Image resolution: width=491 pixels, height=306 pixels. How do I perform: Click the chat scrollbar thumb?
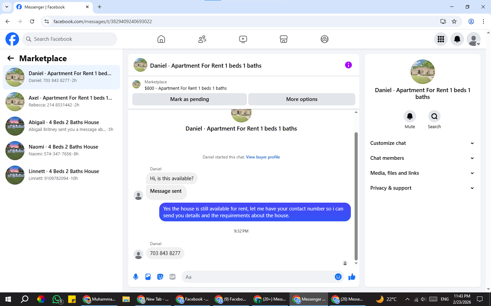[x=356, y=196]
